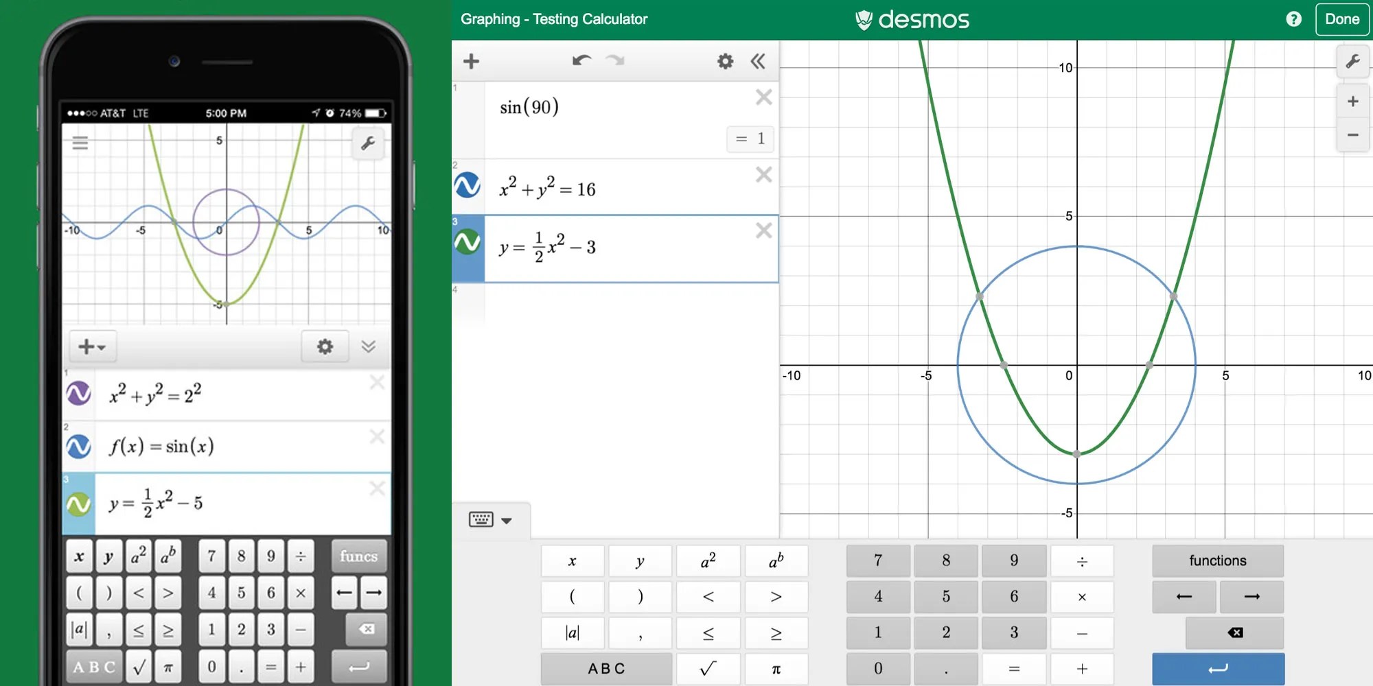Click the desmos logo in the header
Screen dimensions: 1373x686
[912, 19]
